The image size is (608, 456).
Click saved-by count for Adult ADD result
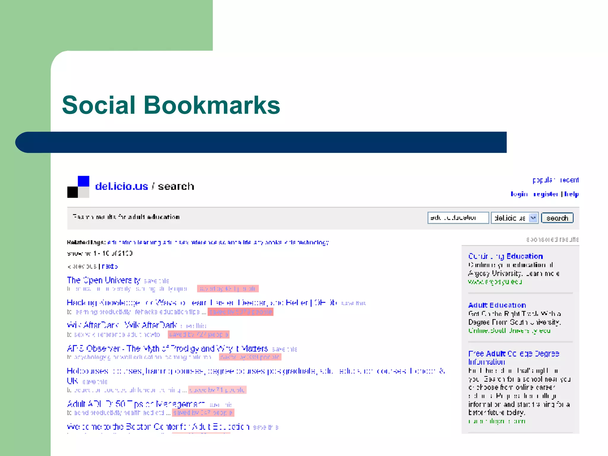[x=203, y=413]
